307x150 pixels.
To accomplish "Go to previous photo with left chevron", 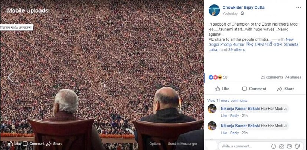I will coord(10,77).
